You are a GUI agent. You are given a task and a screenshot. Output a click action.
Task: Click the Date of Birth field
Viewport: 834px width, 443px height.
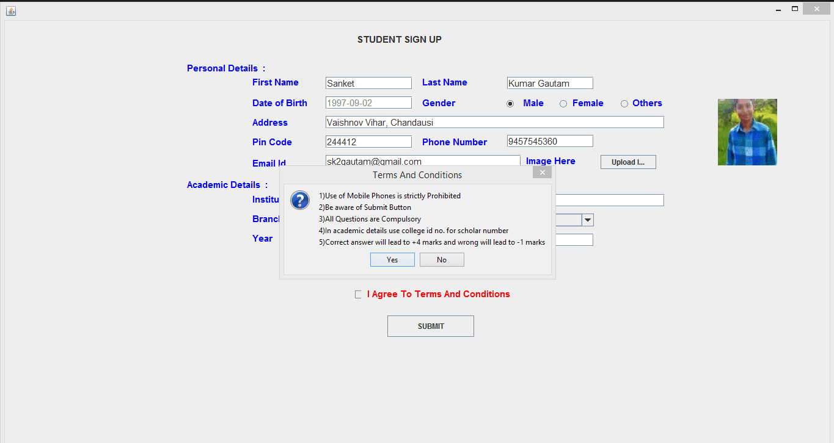(368, 103)
